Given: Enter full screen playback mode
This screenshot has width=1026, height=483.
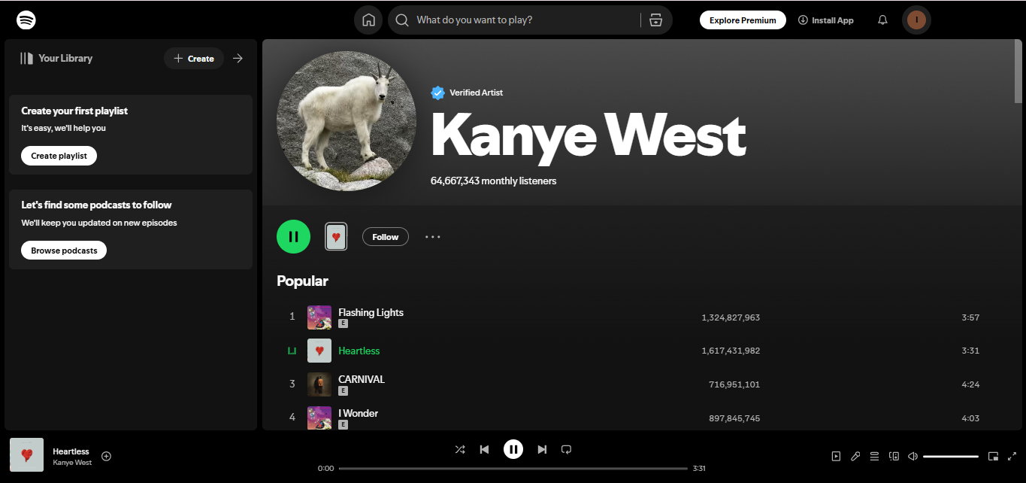Looking at the screenshot, I should [1012, 456].
